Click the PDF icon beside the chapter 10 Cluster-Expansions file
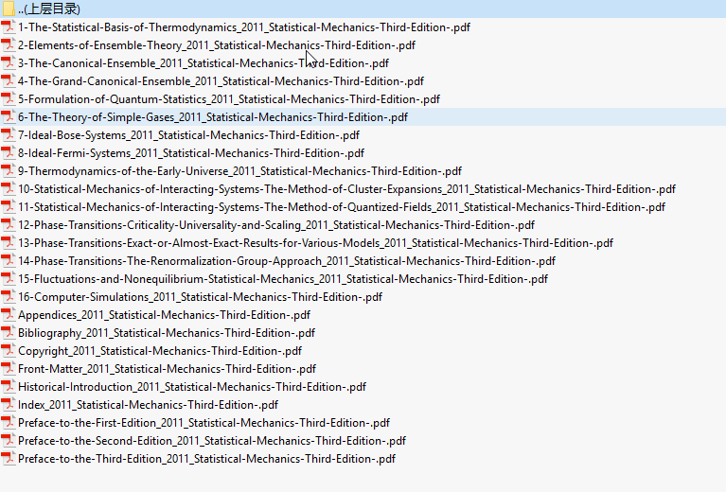The width and height of the screenshot is (726, 492). click(8, 189)
